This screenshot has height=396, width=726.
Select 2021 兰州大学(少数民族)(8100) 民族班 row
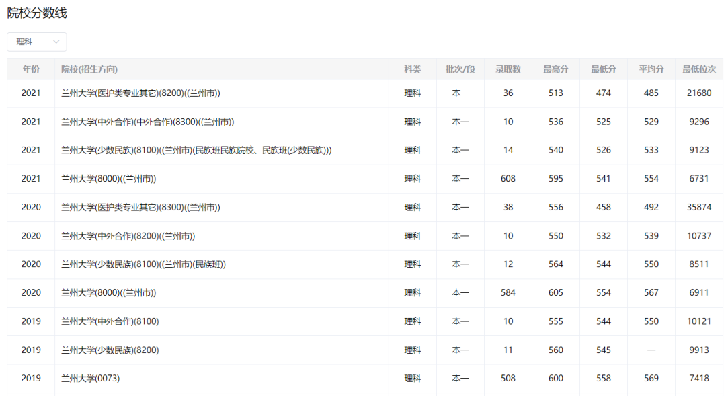(196, 151)
